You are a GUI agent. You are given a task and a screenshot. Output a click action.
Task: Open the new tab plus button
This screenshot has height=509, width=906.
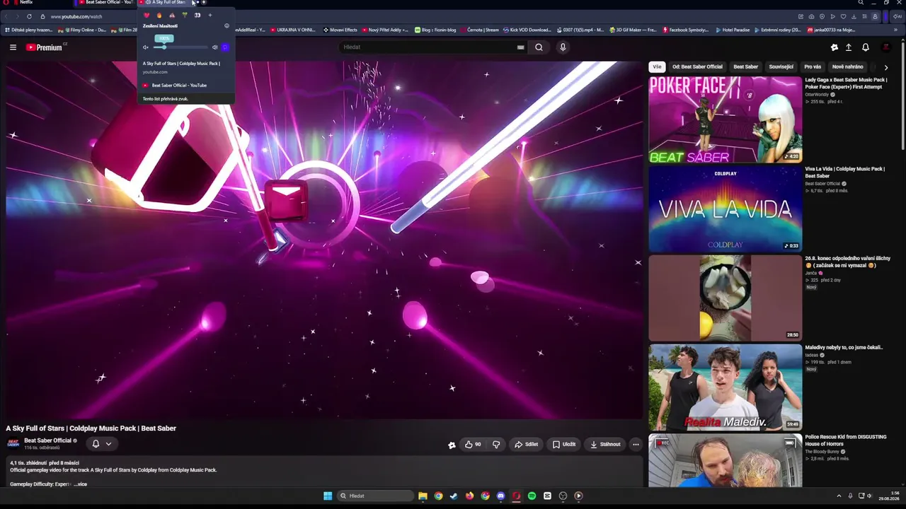[x=204, y=3]
